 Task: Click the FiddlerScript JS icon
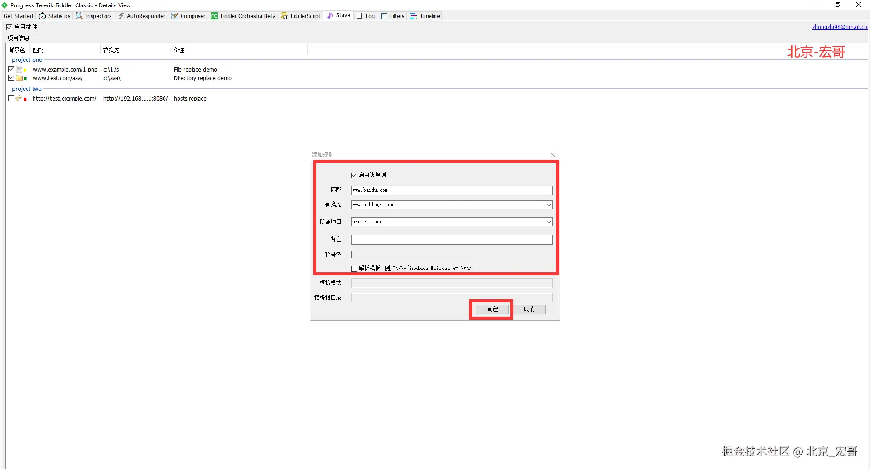coord(285,16)
